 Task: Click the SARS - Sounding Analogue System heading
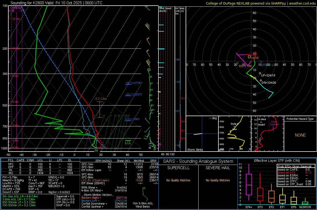(x=198, y=161)
